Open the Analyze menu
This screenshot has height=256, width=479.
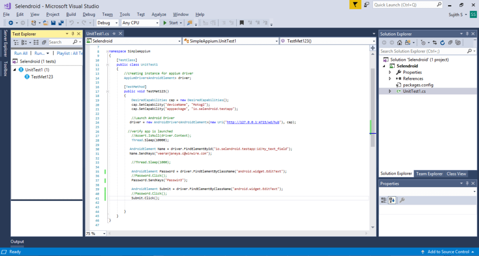point(159,15)
